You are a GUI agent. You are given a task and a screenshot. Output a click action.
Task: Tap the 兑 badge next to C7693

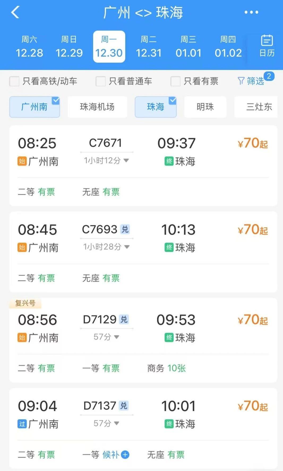(125, 229)
